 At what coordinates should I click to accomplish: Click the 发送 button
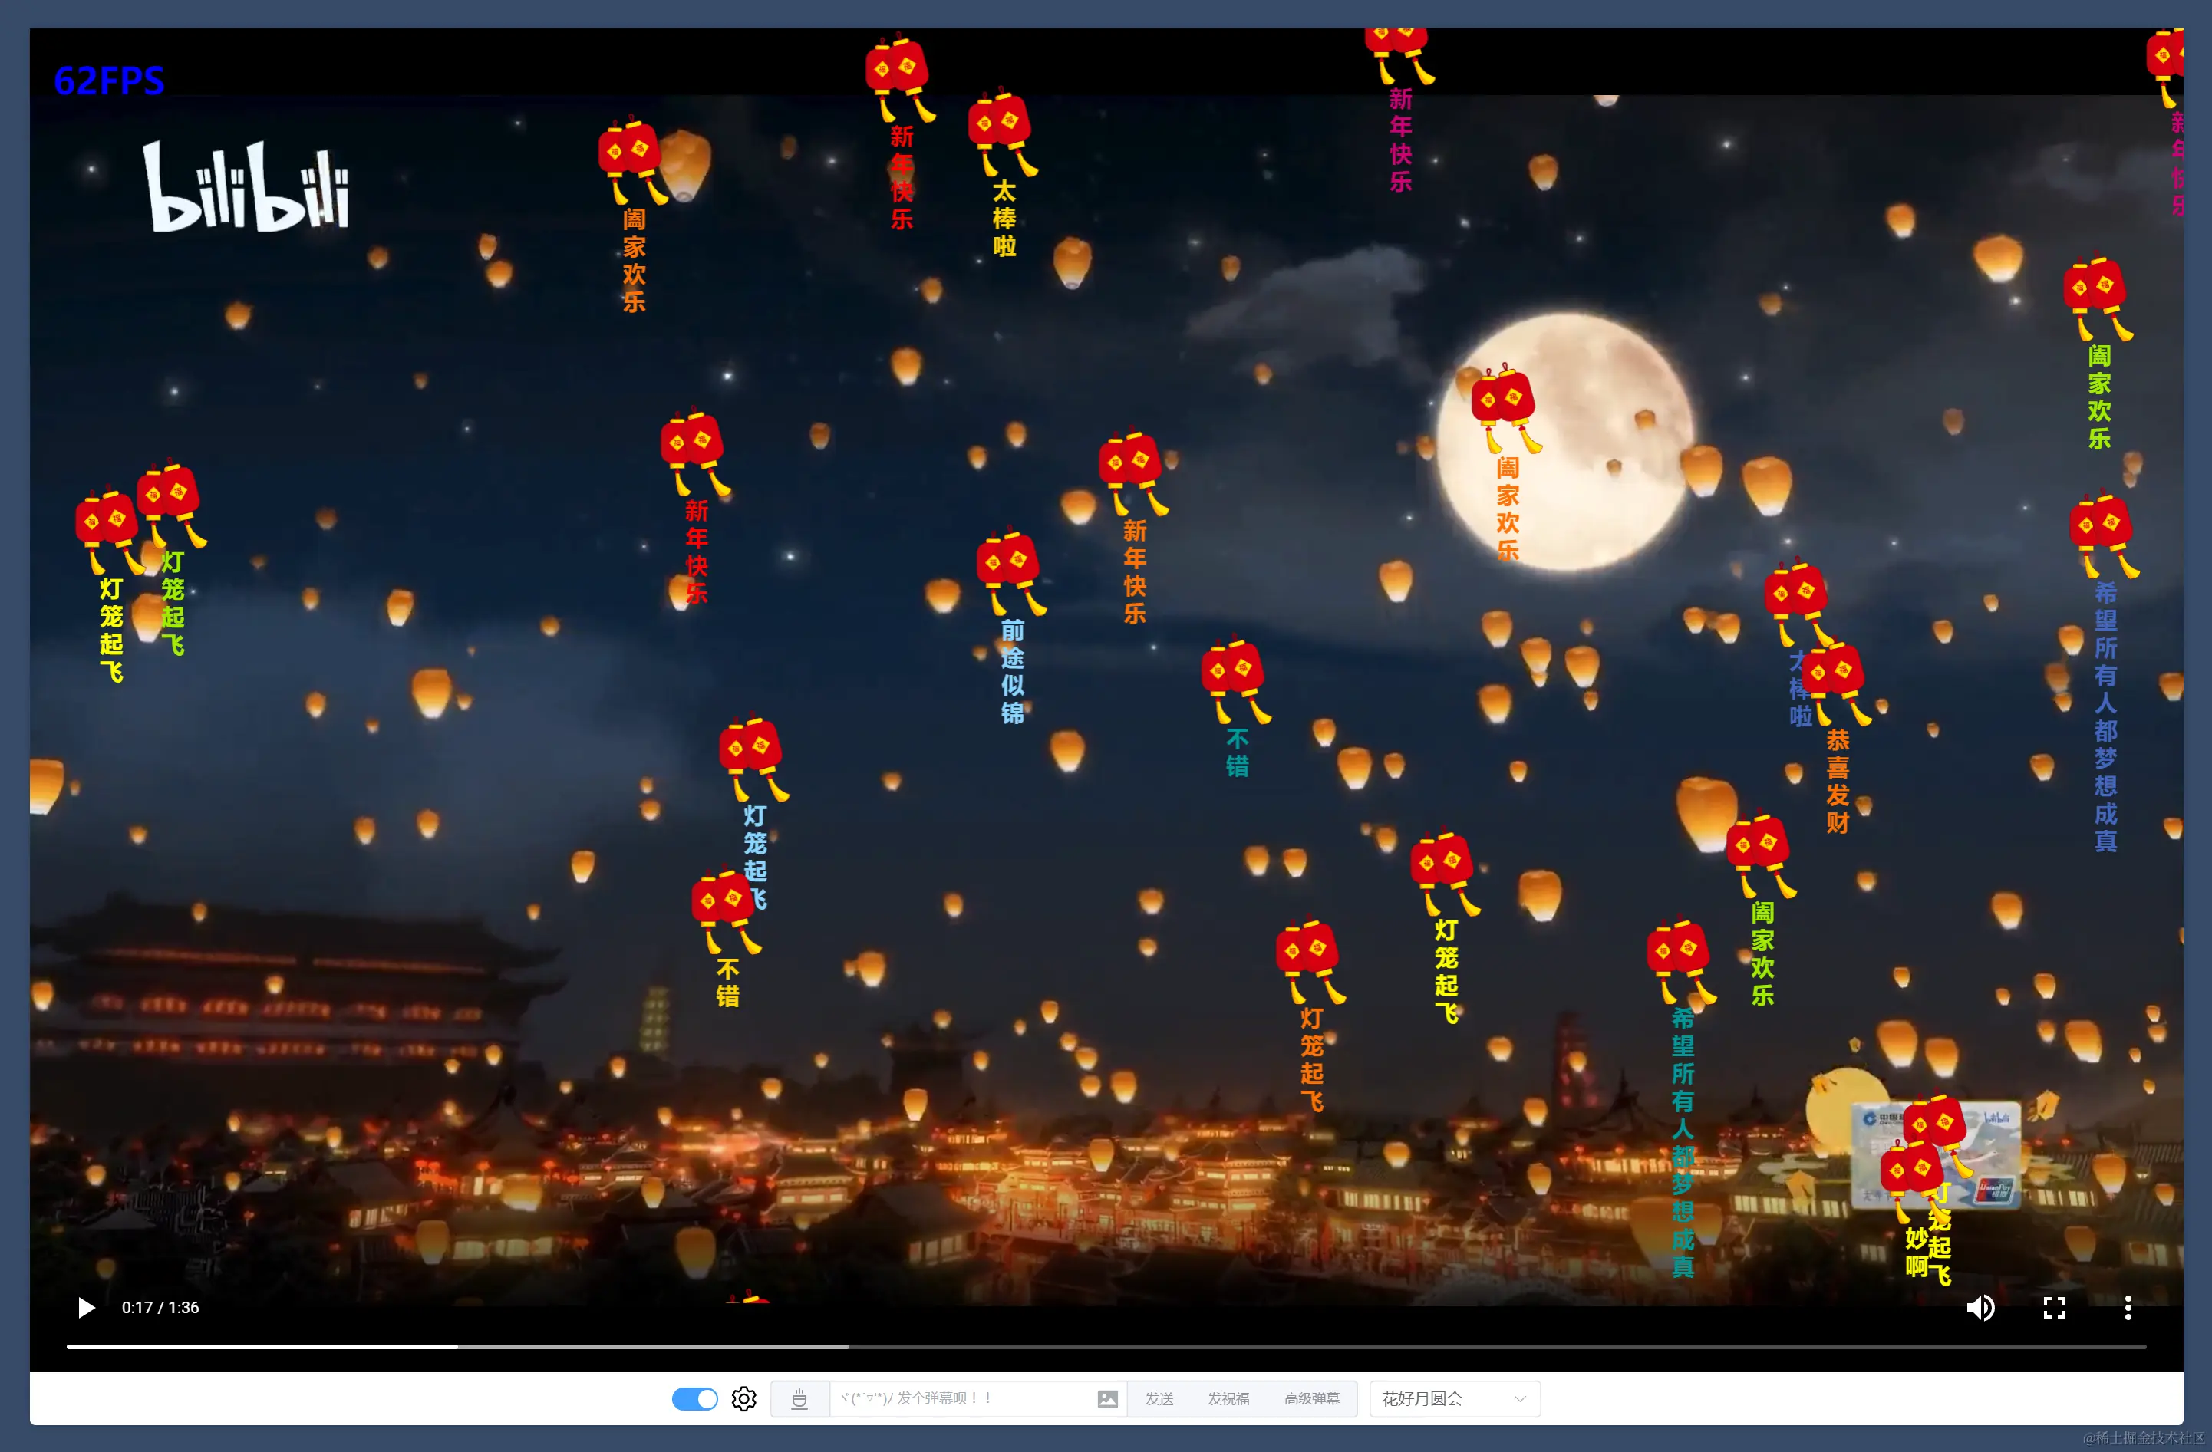[1159, 1398]
